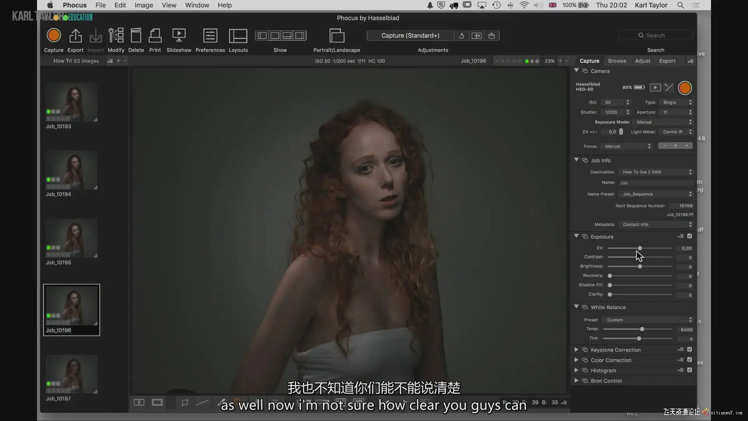Screen dimensions: 748x421
Task: Start the Slideshow from toolbar
Action: coord(179,35)
